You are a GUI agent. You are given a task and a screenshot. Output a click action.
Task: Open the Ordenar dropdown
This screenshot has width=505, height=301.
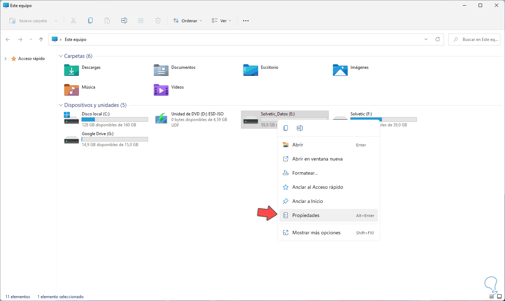click(x=188, y=21)
